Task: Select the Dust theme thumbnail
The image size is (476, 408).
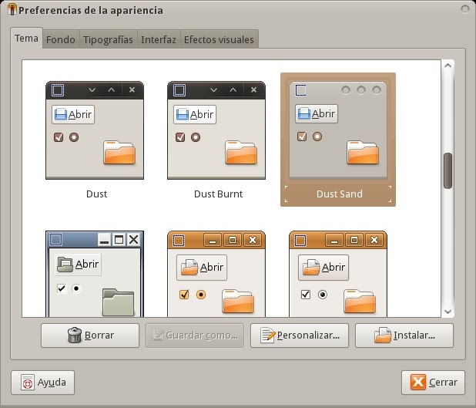Action: coord(95,130)
